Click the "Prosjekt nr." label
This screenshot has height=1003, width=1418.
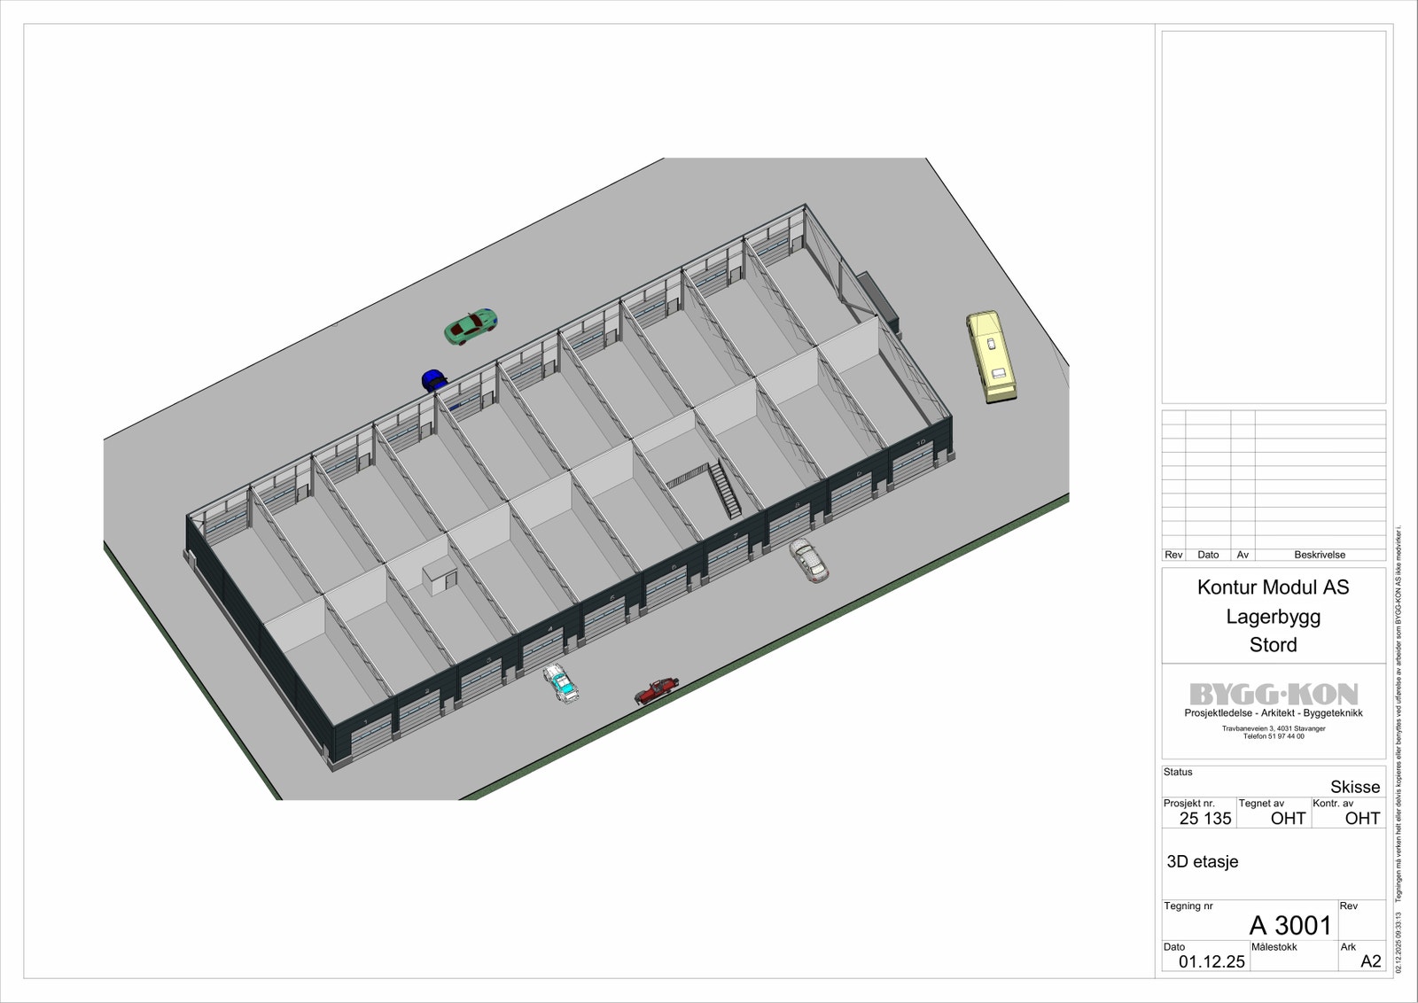click(1188, 803)
